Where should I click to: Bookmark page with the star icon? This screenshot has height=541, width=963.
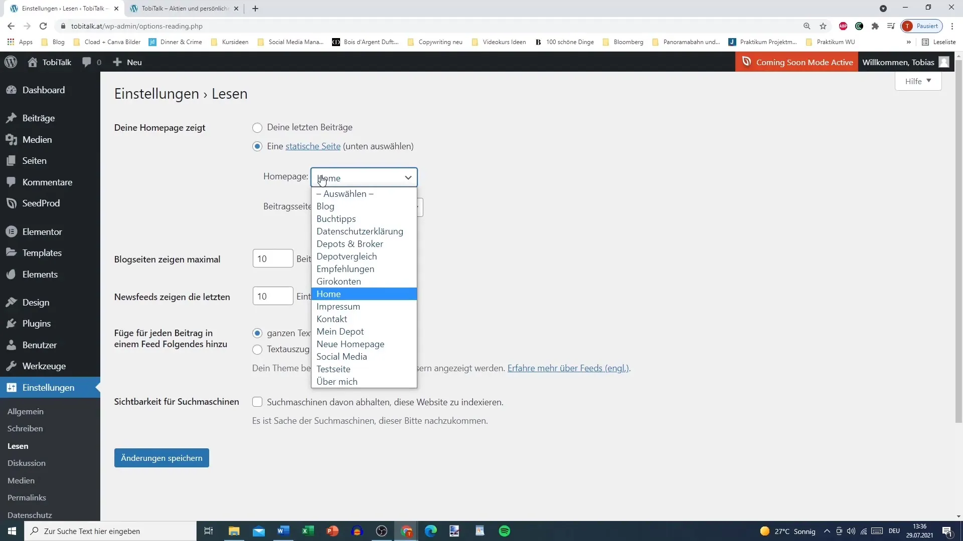823,26
